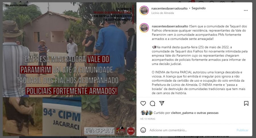Click the caption profile avatar
The image size is (256, 138).
(x=144, y=28)
